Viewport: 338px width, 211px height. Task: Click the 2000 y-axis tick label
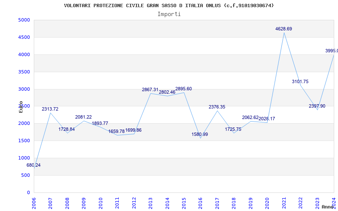pyautogui.click(x=24, y=124)
